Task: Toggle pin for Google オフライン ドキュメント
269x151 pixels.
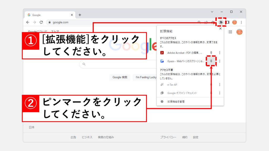Action: [x=211, y=93]
